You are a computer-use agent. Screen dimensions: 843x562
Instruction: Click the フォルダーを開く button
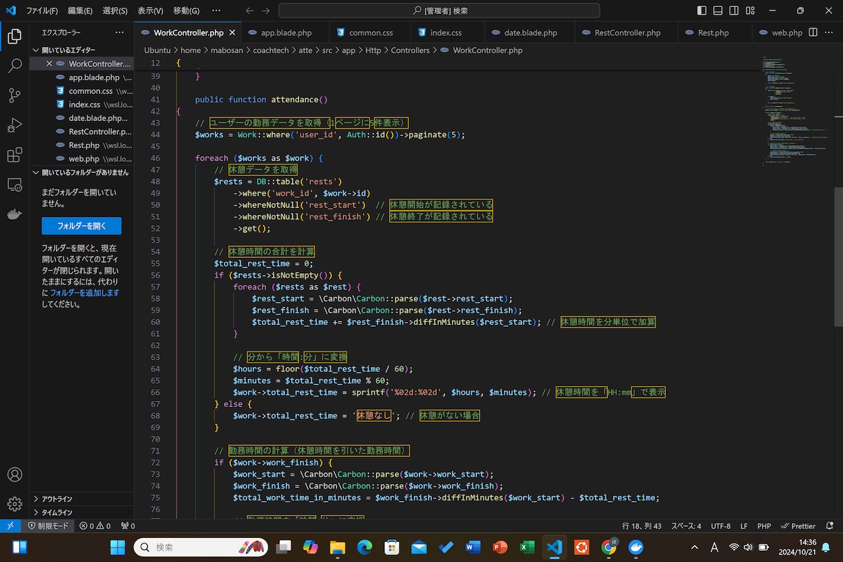82,226
